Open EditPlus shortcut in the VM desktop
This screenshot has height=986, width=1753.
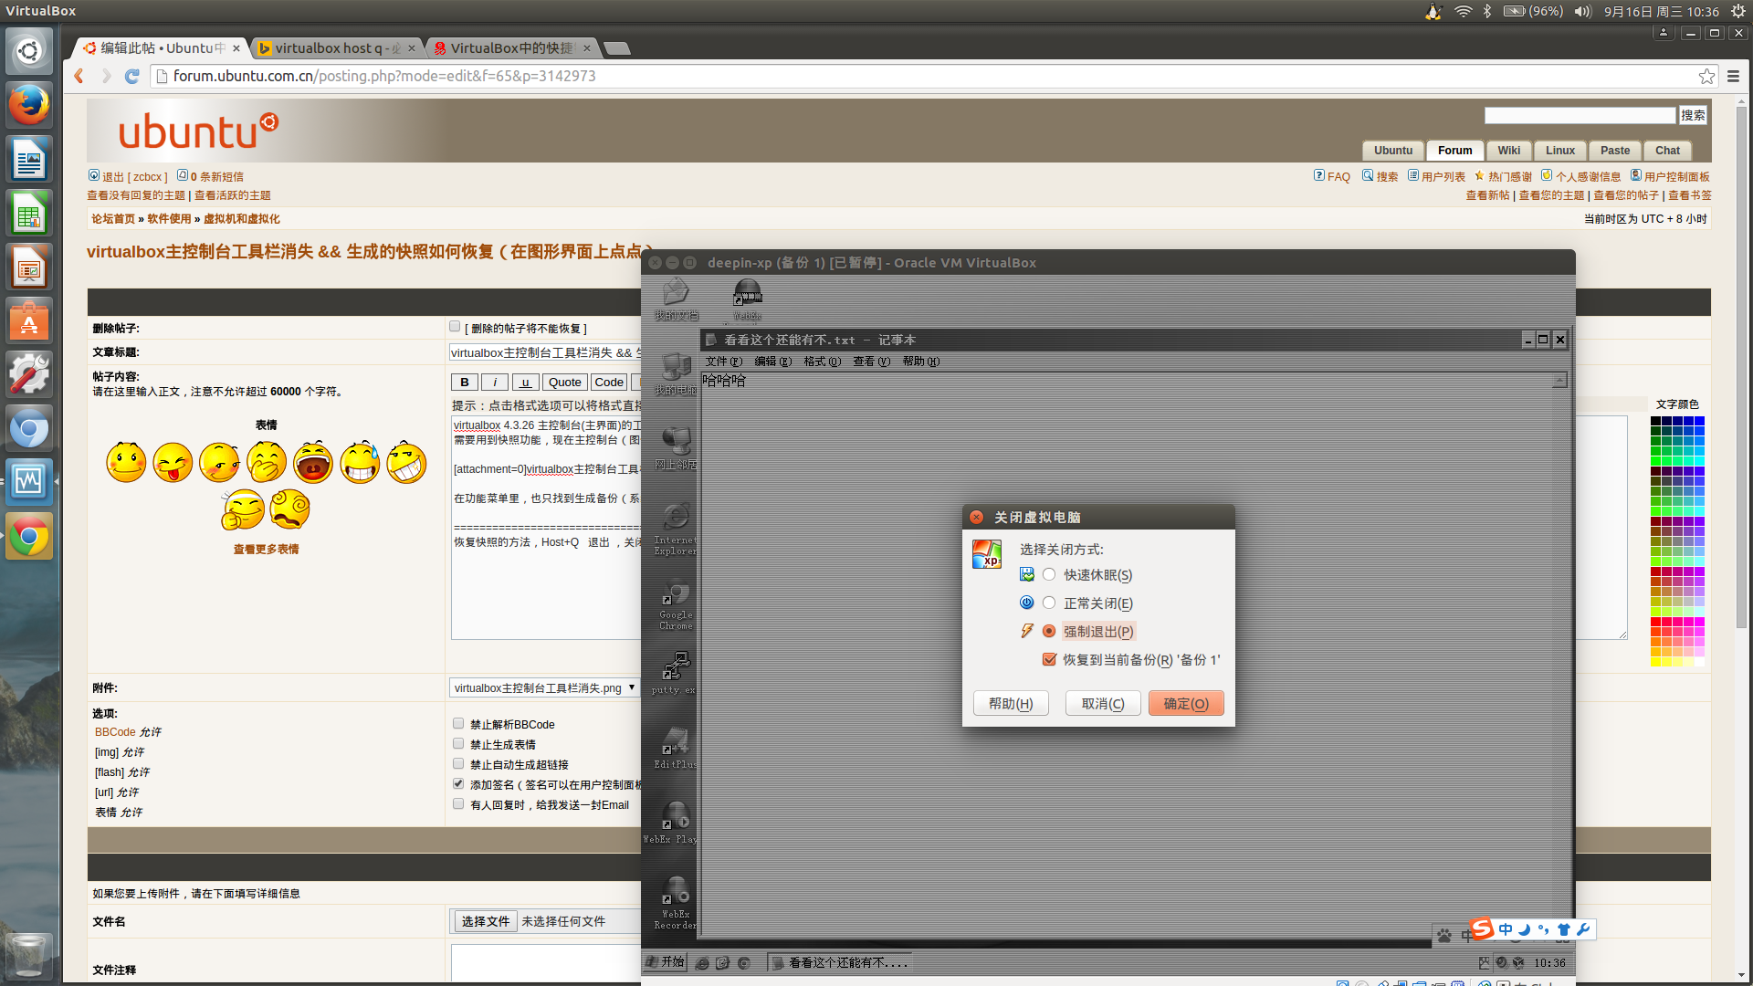(676, 747)
